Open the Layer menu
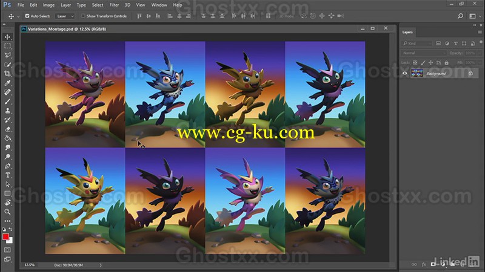This screenshot has height=272, width=485. [65, 5]
